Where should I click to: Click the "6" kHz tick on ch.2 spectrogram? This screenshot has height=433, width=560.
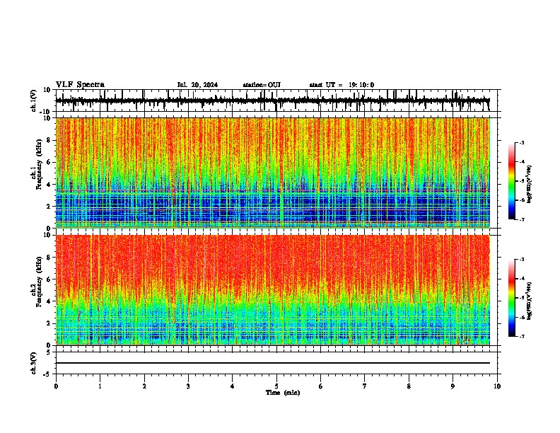49,279
